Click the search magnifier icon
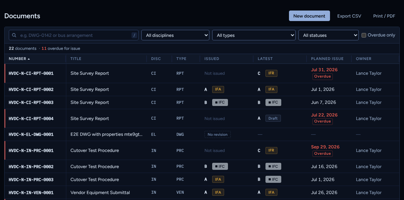Viewport: 404px width, 200px height. pos(14,35)
